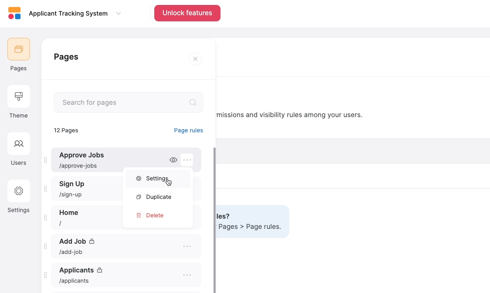The image size is (490, 293).
Task: Click the red trash icon
Action: [139, 215]
